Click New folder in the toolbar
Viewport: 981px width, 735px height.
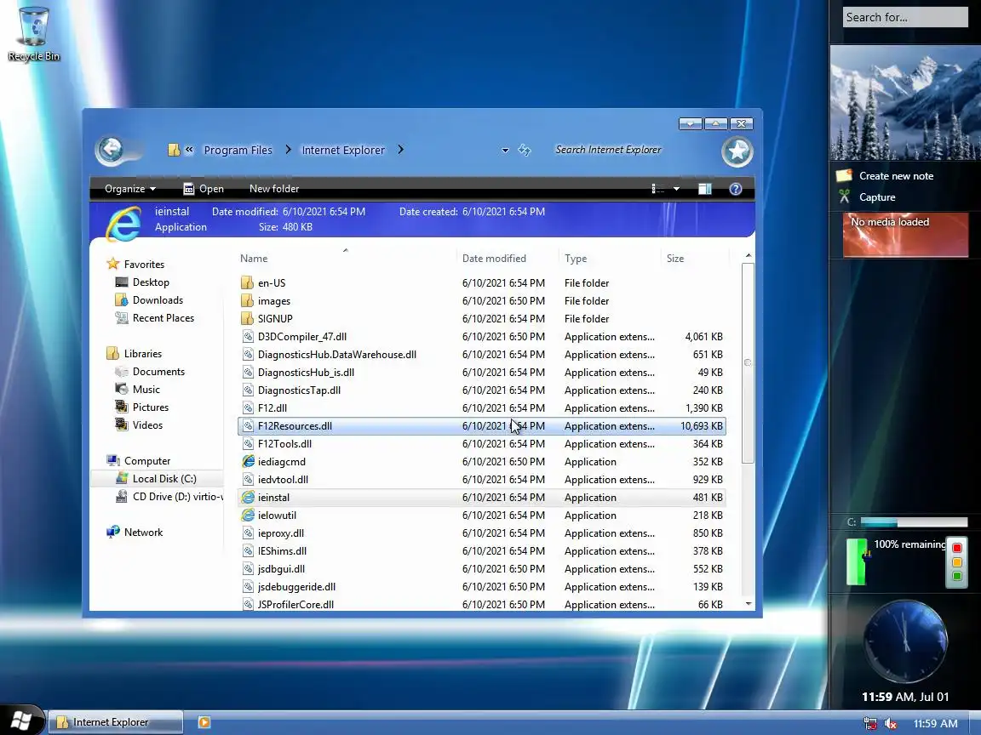pyautogui.click(x=274, y=189)
